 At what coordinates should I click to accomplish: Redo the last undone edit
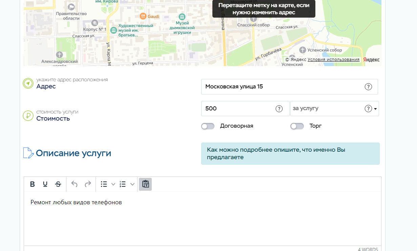[x=88, y=184]
